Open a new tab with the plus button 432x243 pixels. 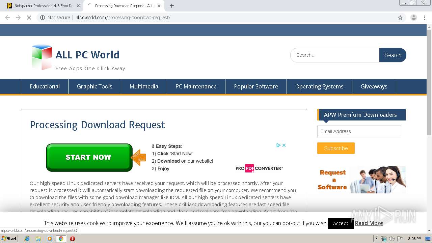[x=172, y=6]
